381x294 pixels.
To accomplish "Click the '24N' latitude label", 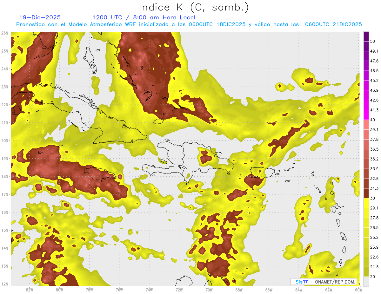I will coord(5,69).
